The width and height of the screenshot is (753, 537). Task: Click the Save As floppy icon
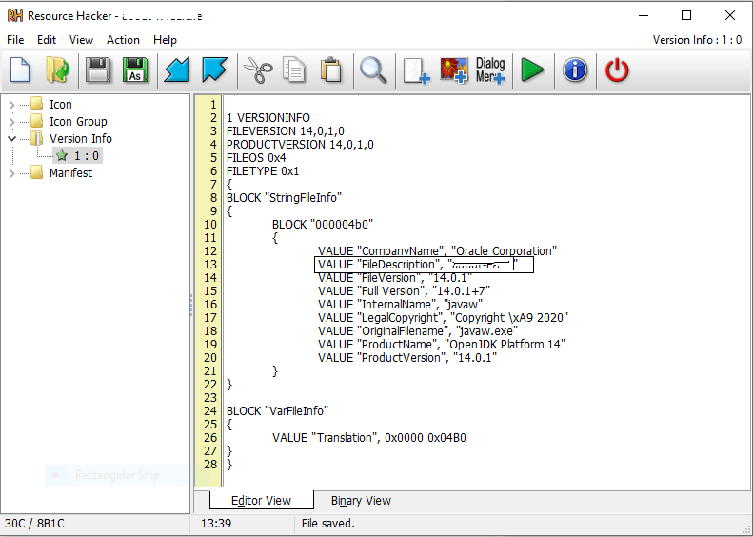(135, 70)
